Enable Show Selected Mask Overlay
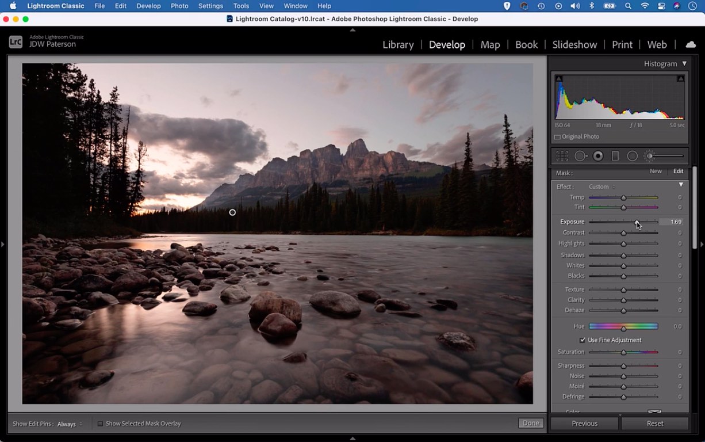 (x=101, y=423)
